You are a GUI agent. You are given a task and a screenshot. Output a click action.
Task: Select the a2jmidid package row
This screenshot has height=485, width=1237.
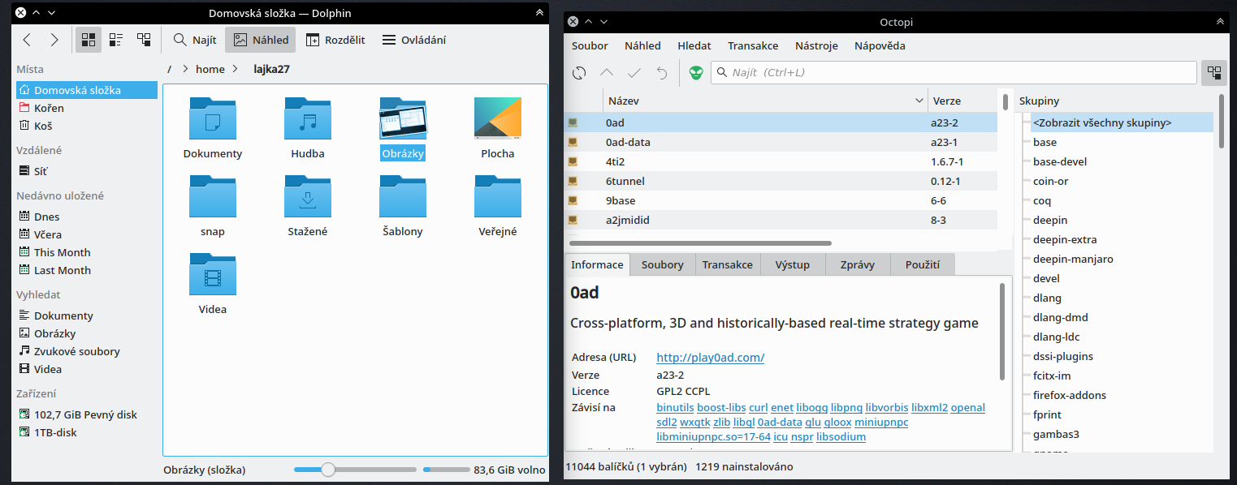(x=781, y=220)
